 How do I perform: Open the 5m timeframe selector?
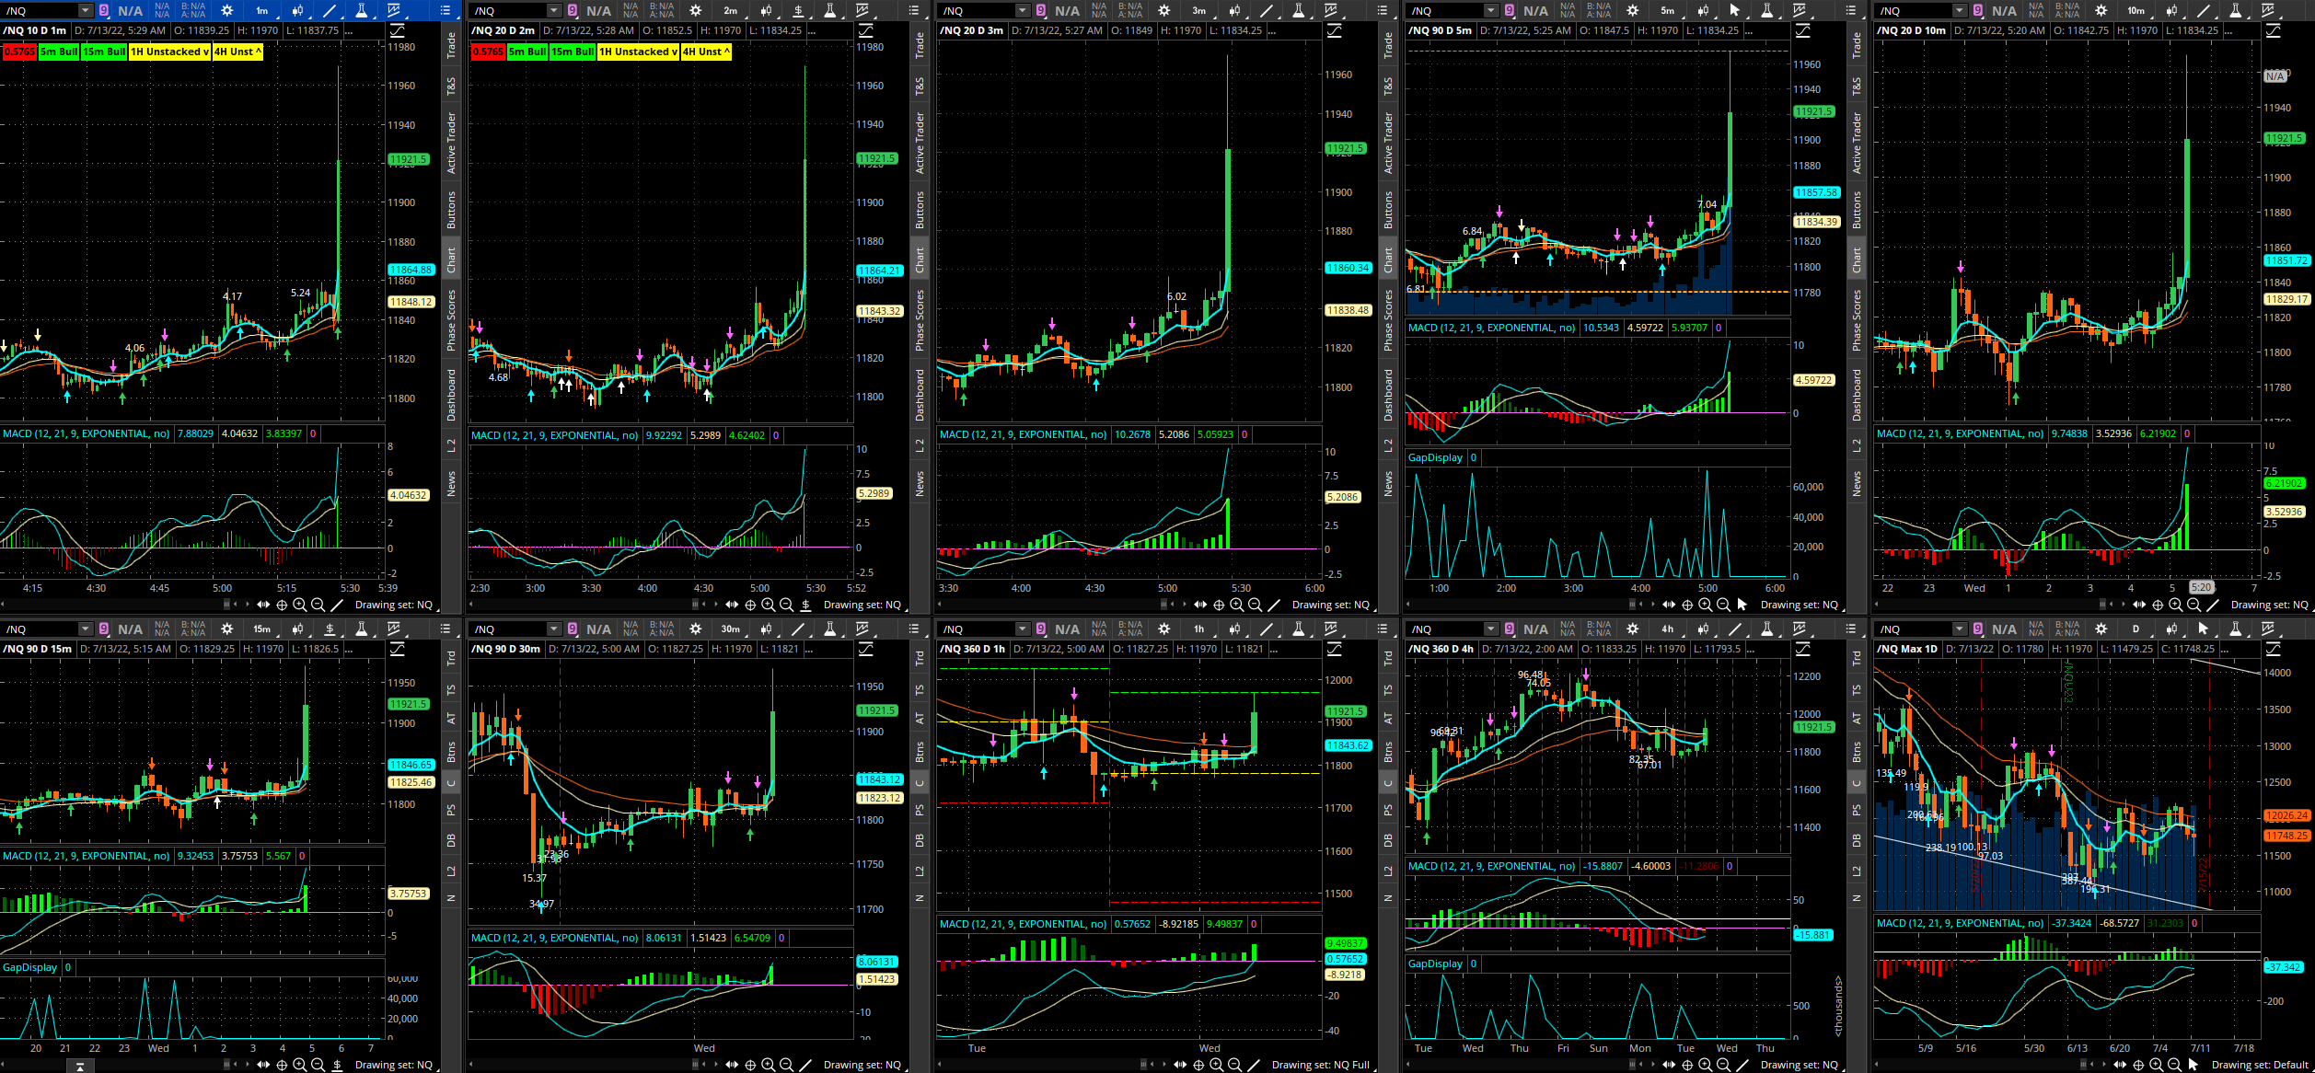(x=1668, y=11)
